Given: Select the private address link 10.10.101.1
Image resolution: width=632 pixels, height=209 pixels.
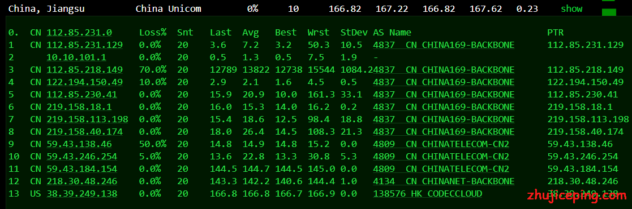Looking at the screenshot, I should coord(76,58).
